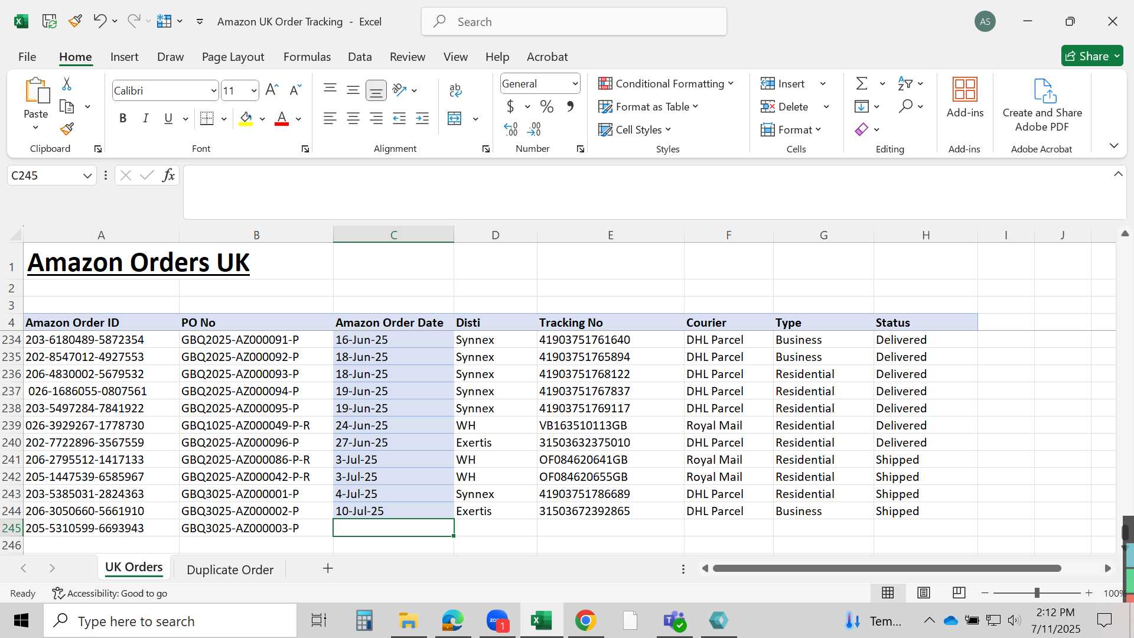Screen dimensions: 1134x638
Task: Open the Add-ins icon
Action: (965, 97)
